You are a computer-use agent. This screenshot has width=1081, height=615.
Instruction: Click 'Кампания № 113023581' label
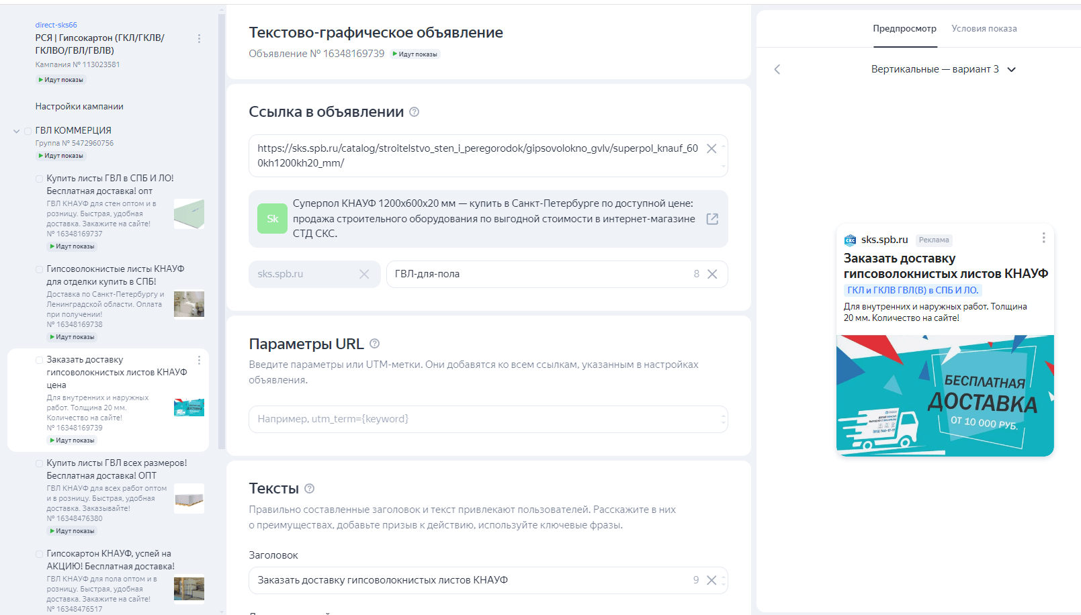(78, 64)
